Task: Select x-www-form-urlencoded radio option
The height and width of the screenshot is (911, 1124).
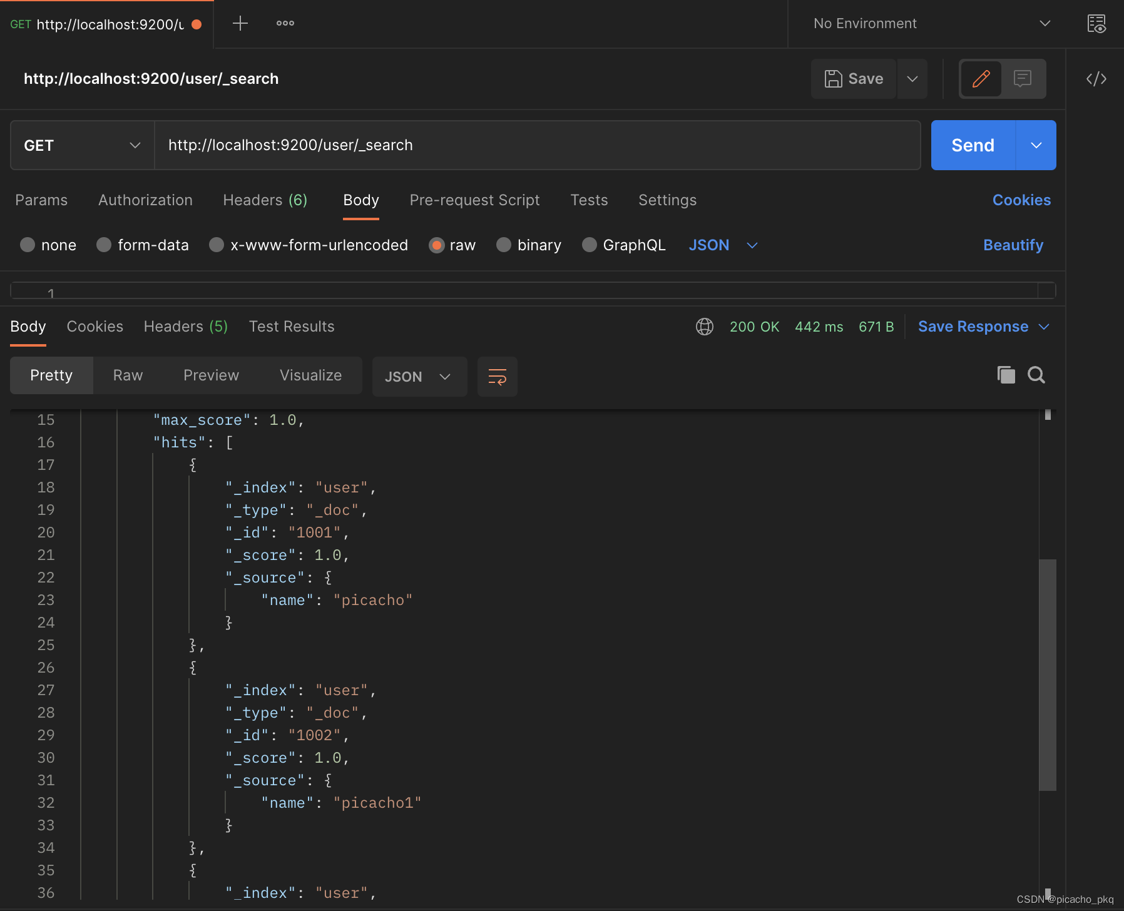Action: tap(217, 245)
